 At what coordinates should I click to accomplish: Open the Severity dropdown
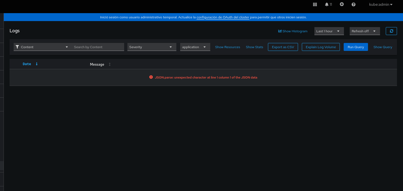[x=152, y=47]
